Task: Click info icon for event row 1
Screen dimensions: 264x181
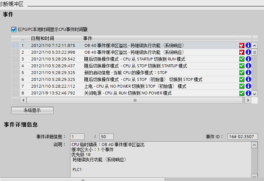Action: (x=248, y=45)
